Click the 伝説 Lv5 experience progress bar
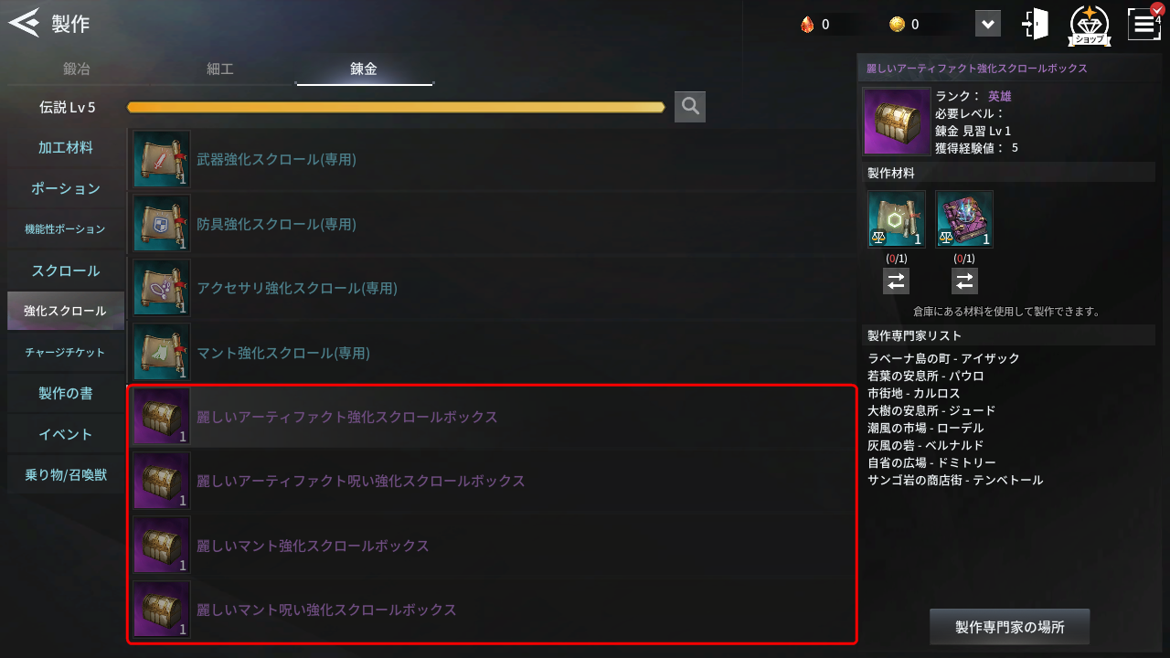Viewport: 1170px width, 658px height. 396,107
